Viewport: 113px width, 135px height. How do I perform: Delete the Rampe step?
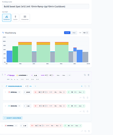coord(89,75)
